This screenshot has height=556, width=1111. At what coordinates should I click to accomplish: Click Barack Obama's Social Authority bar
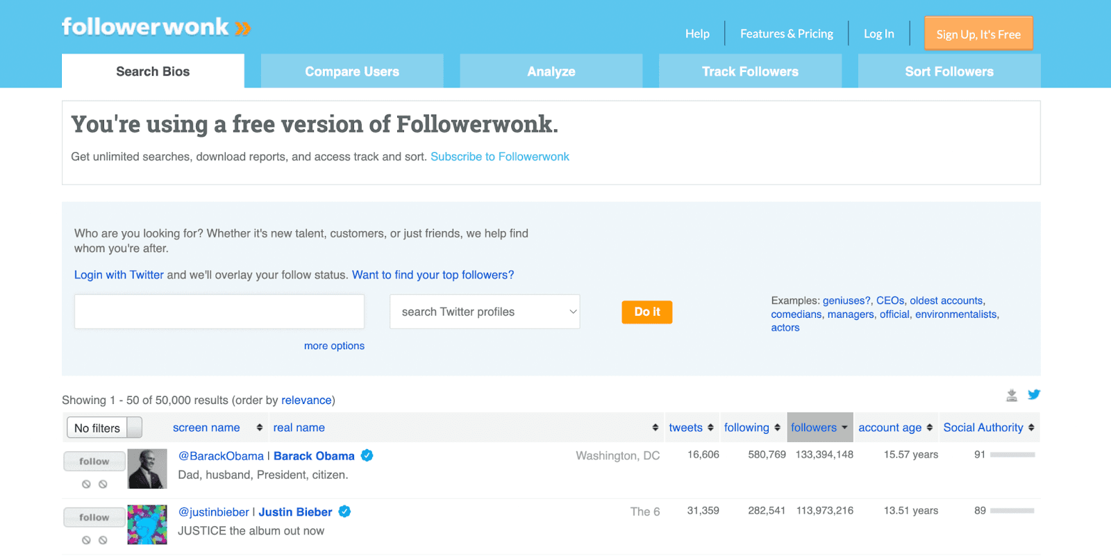[1012, 455]
